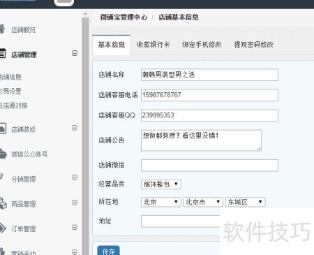This screenshot has width=314, height=255.
Task: Click the 分销管理 sidebar icon
Action: [1, 176]
